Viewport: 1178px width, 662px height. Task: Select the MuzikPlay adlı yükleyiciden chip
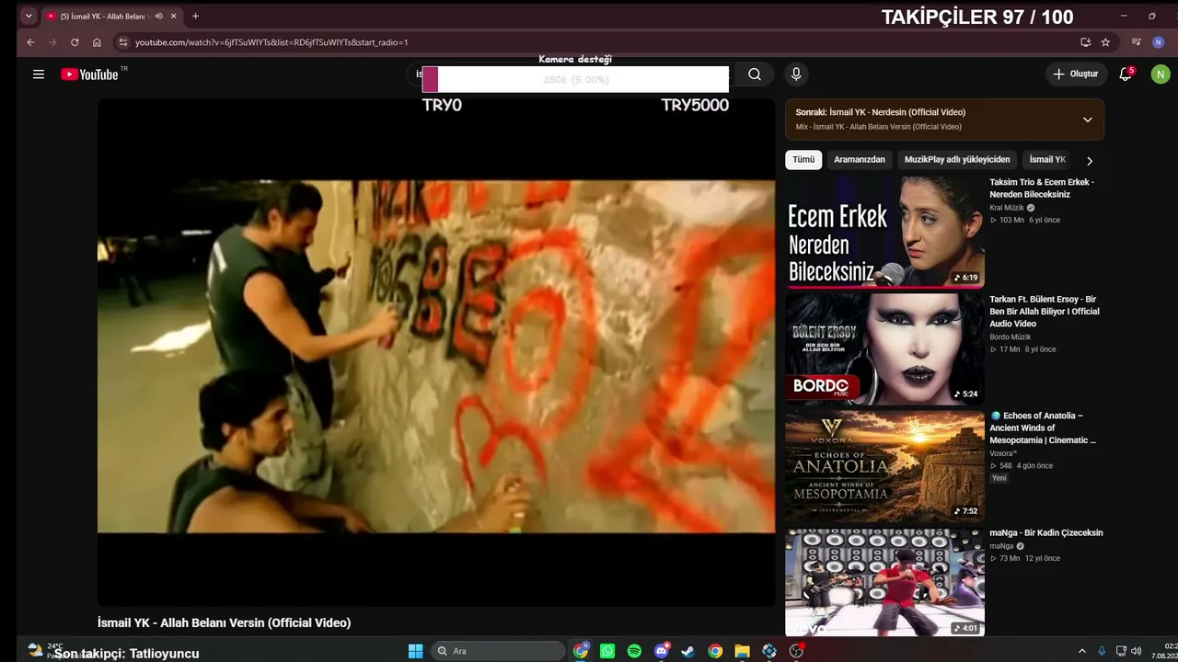pyautogui.click(x=957, y=160)
